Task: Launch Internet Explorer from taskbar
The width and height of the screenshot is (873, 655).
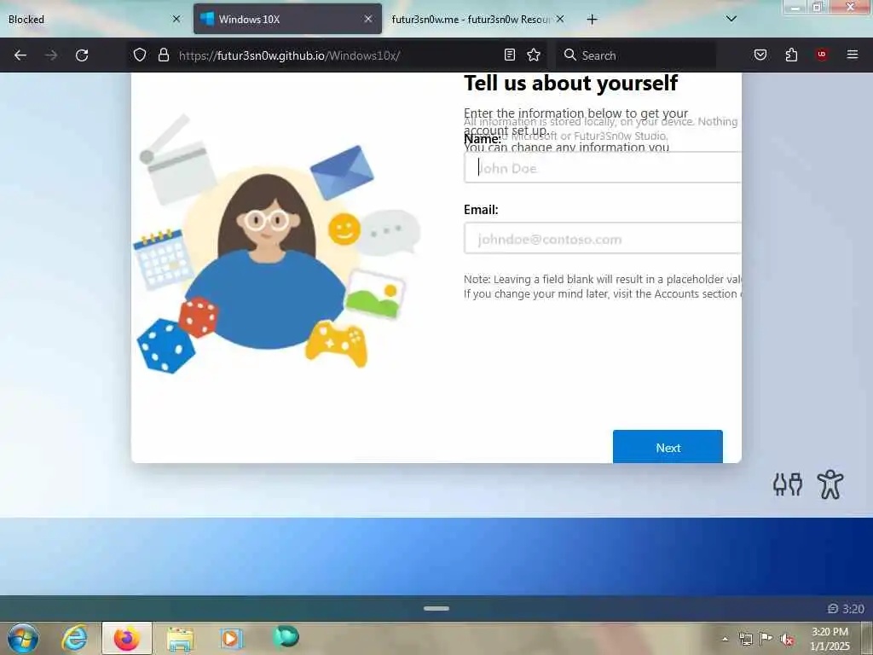Action: [74, 638]
